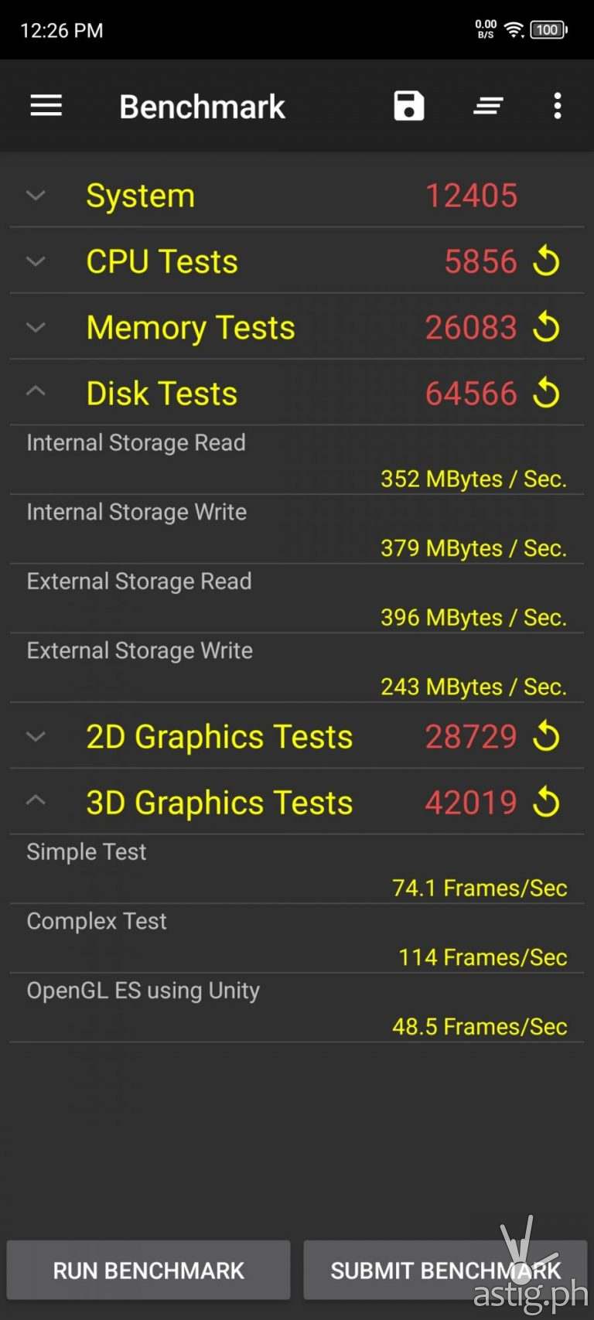
Task: Open the sort lines icon
Action: [488, 106]
